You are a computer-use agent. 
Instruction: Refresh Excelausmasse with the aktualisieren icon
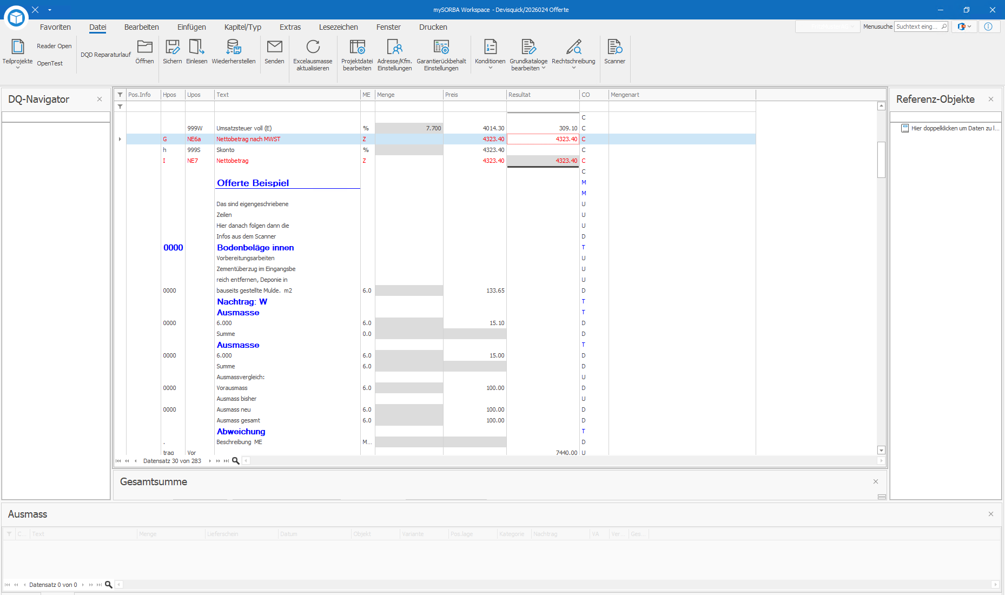[313, 47]
